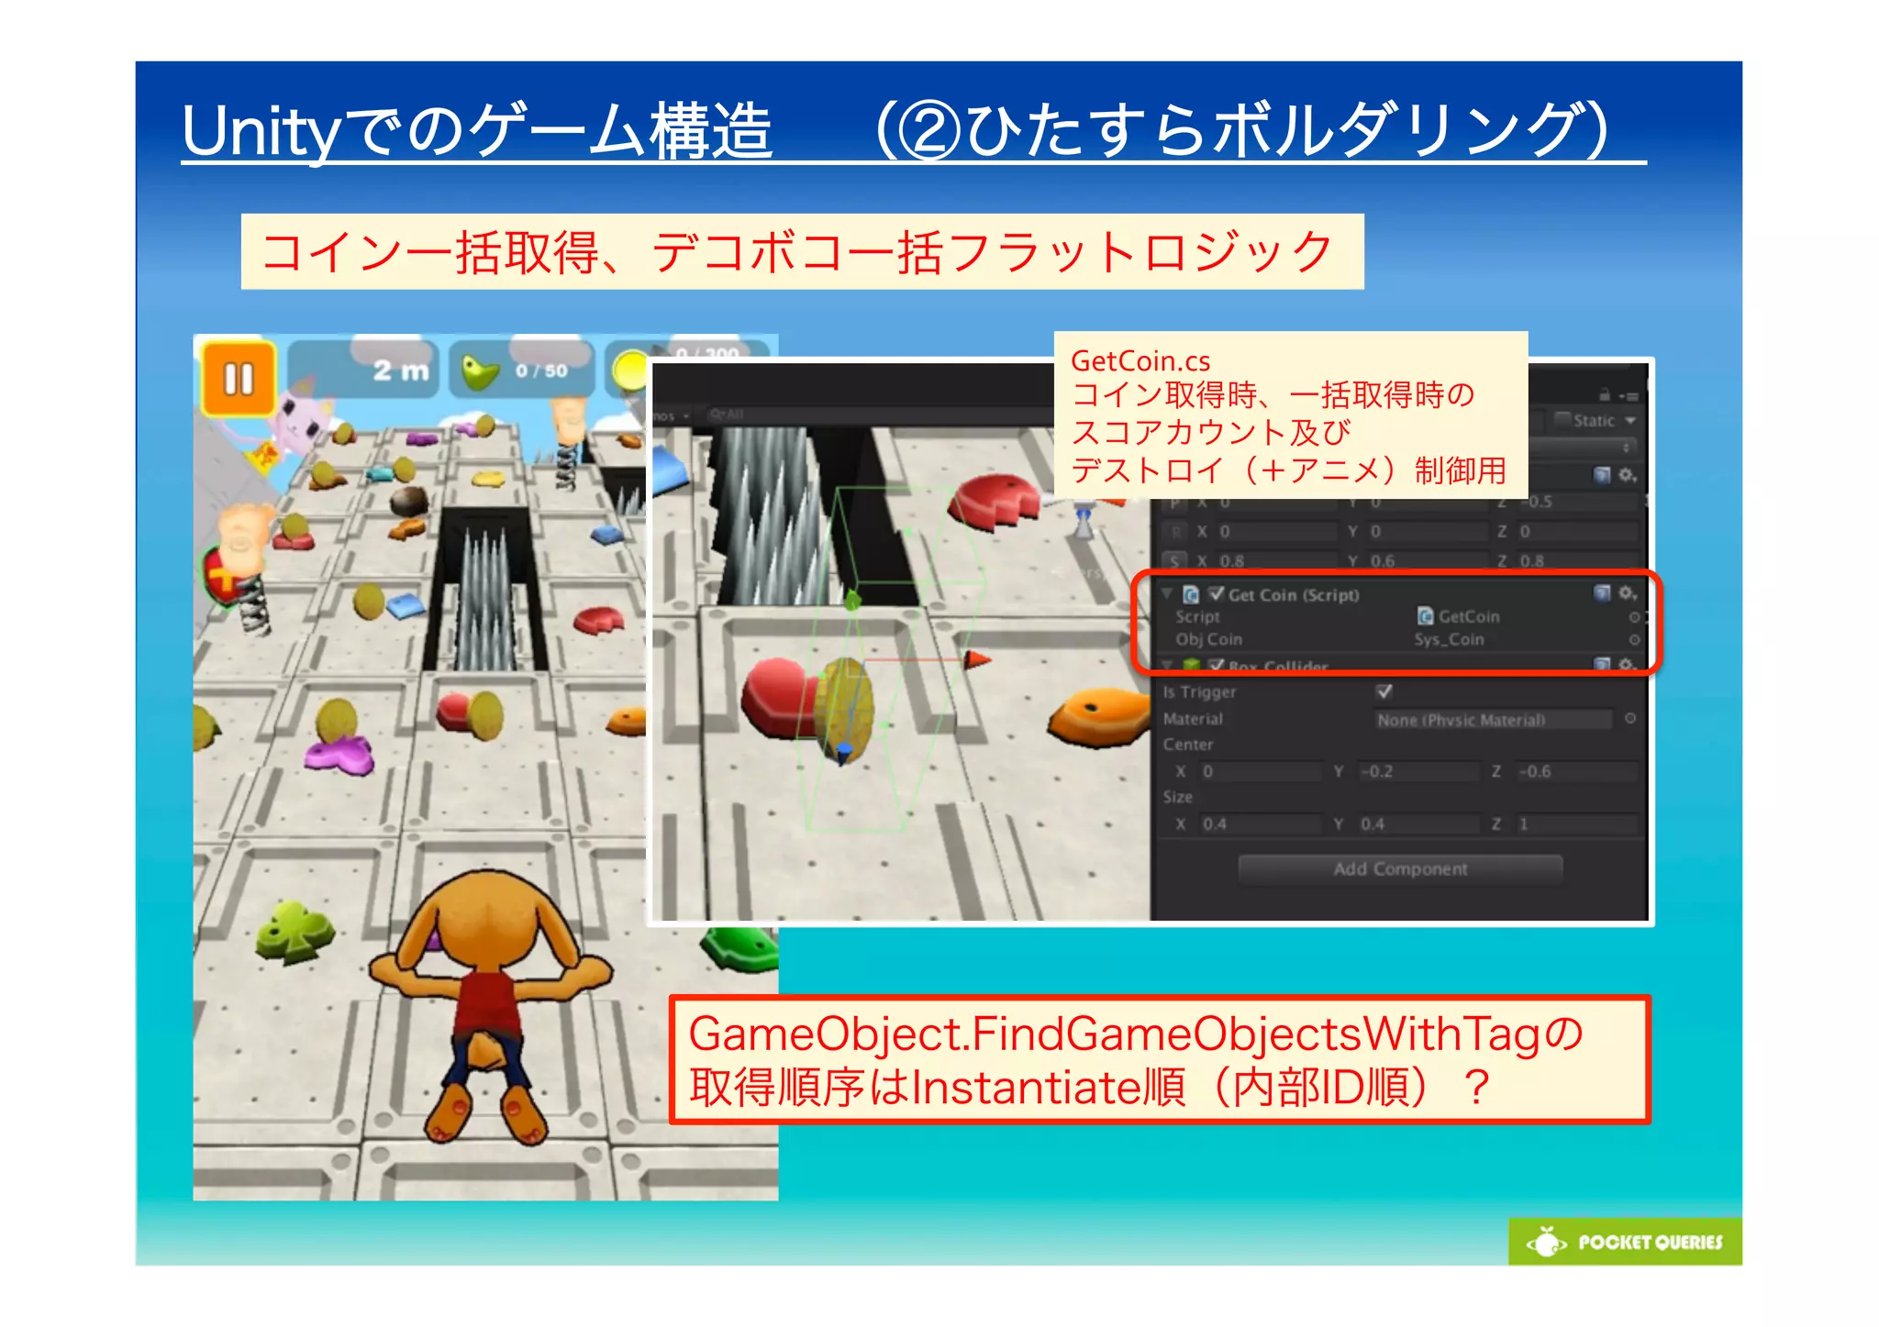Open object picker for Script field
Viewport: 1879px width, 1327px height.
click(1634, 617)
